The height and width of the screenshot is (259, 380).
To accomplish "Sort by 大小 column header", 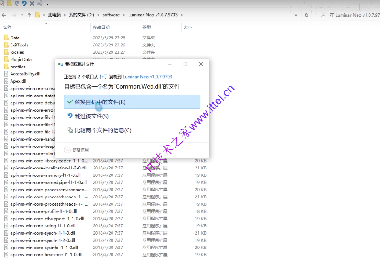I will [188, 28].
